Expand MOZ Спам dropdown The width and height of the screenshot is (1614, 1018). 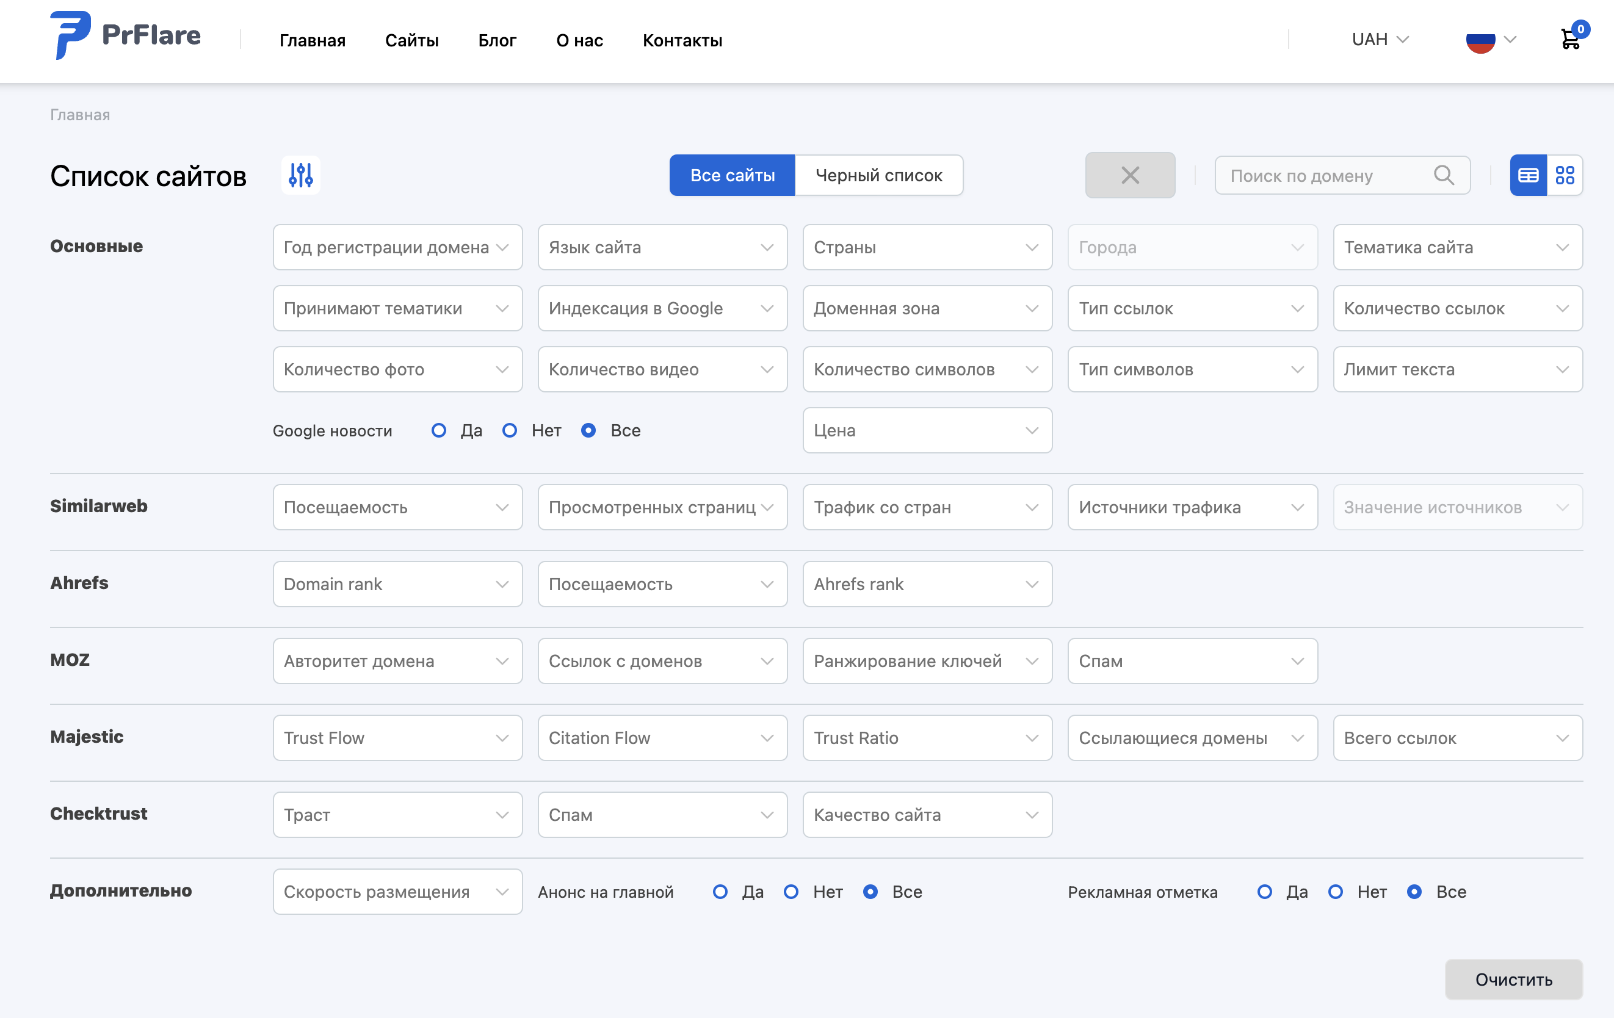(1192, 661)
